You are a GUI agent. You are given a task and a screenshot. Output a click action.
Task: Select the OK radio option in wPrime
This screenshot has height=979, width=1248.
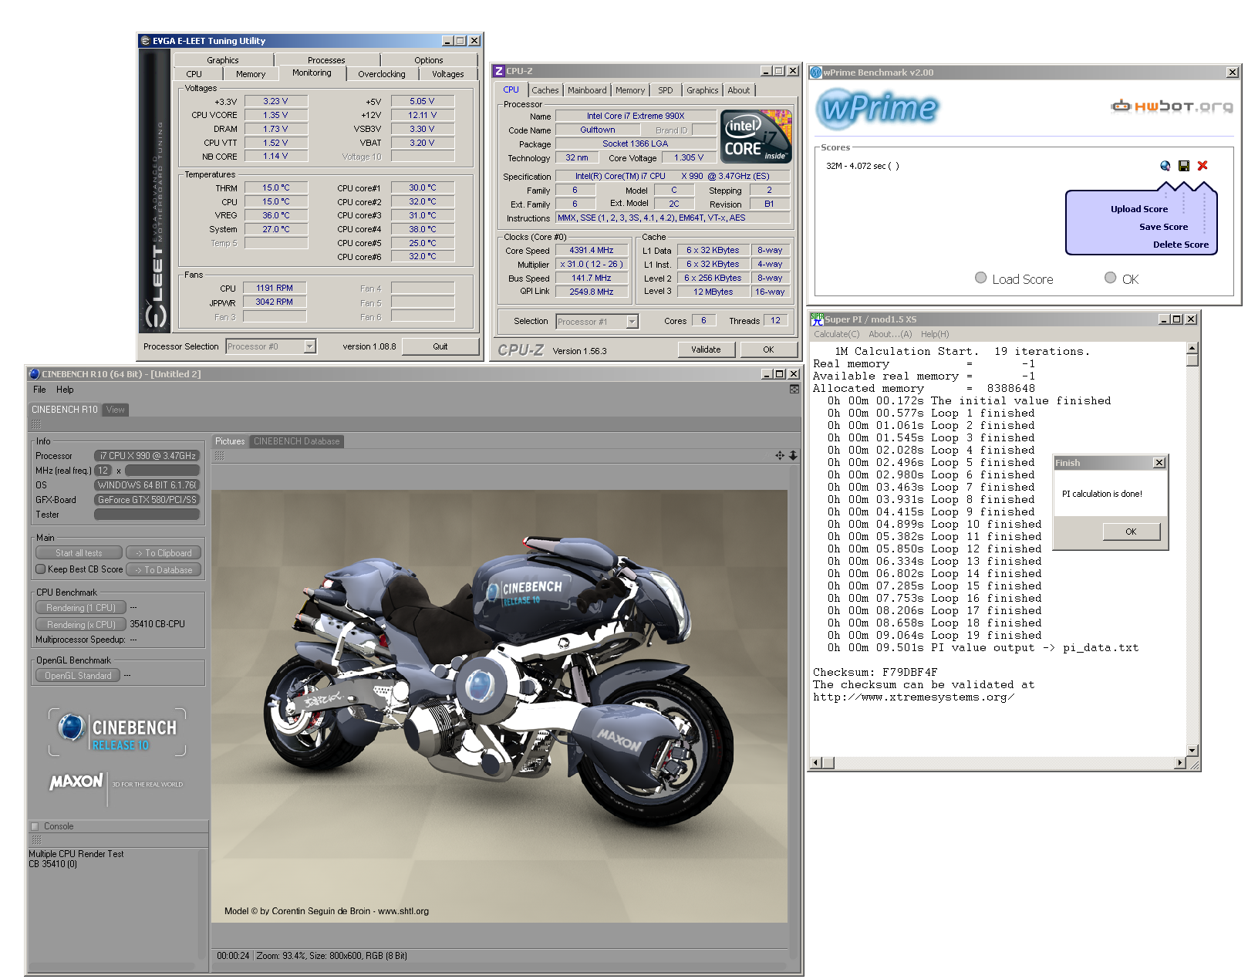pos(1110,278)
